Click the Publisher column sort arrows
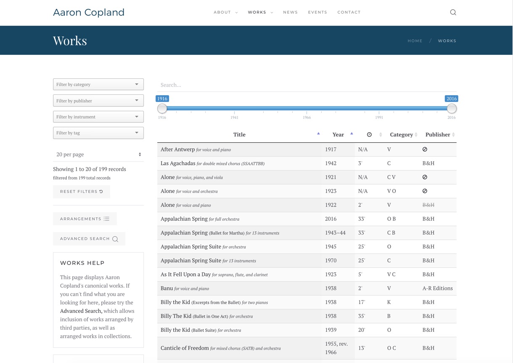 (453, 135)
